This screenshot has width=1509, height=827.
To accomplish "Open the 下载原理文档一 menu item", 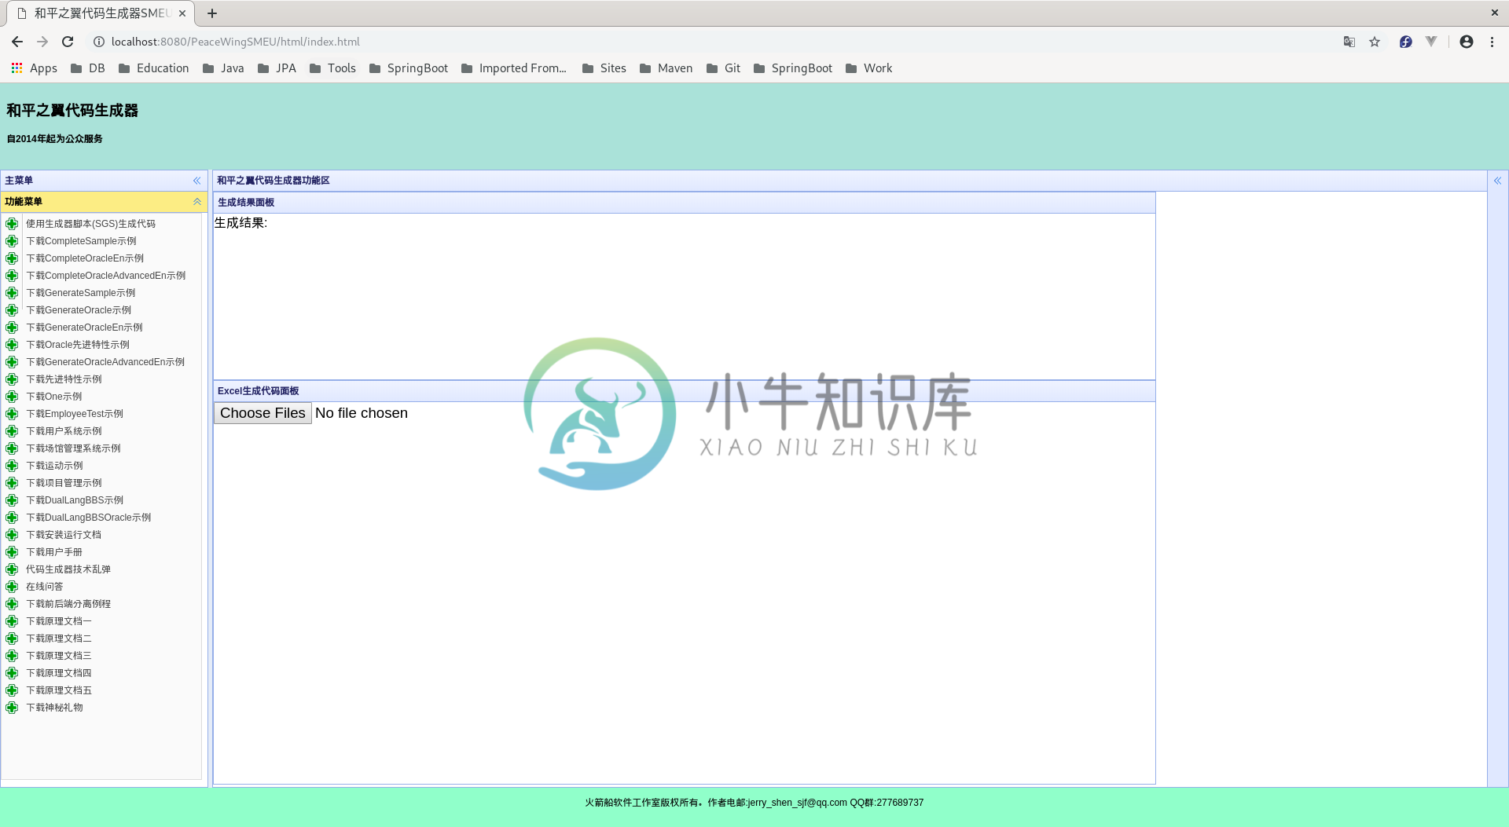I will (59, 621).
